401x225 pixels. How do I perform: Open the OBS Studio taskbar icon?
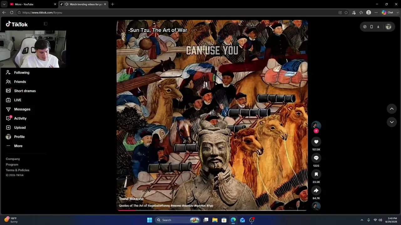(252, 220)
